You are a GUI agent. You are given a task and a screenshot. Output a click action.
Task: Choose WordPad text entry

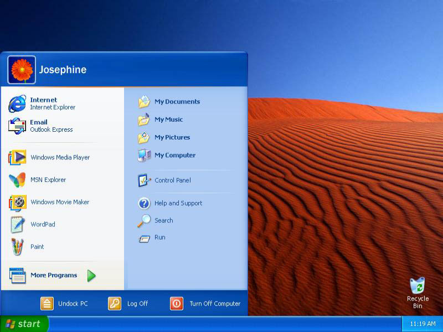point(43,224)
